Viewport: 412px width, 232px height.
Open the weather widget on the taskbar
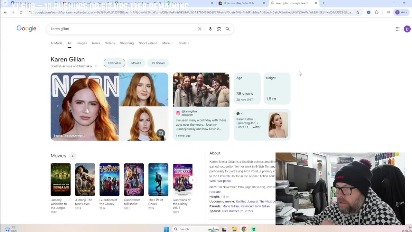[10, 229]
